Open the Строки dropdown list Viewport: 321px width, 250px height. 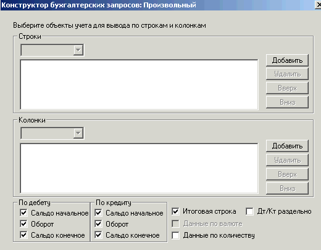point(78,50)
